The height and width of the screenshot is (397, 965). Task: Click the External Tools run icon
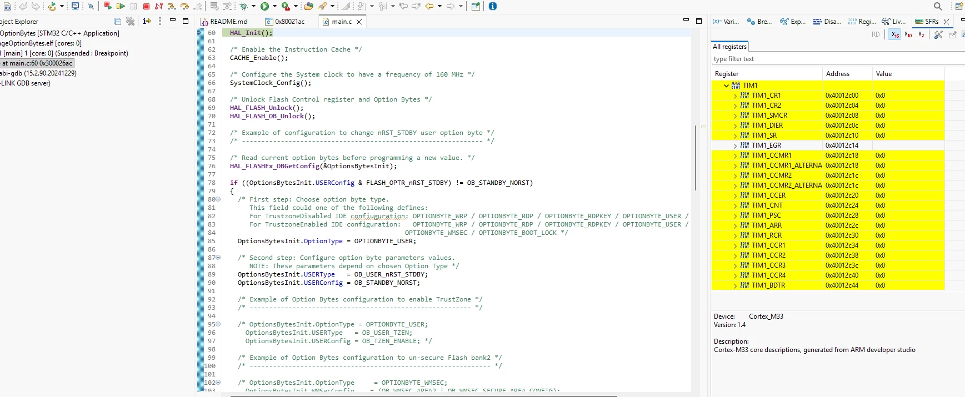tap(286, 6)
